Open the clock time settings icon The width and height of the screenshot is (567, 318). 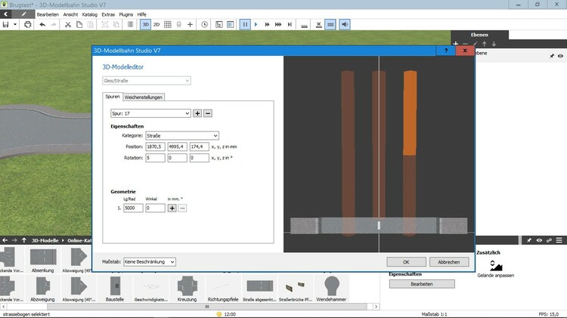pos(204,25)
